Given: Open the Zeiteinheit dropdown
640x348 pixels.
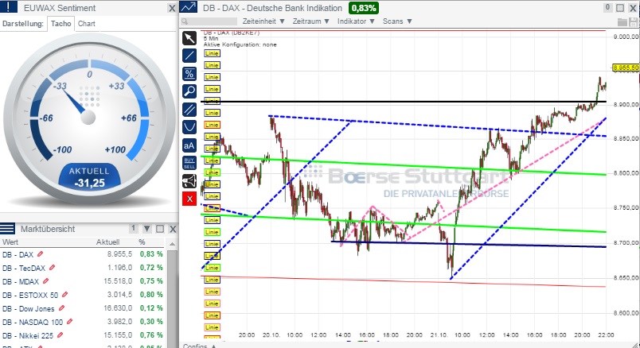Looking at the screenshot, I should tap(263, 21).
